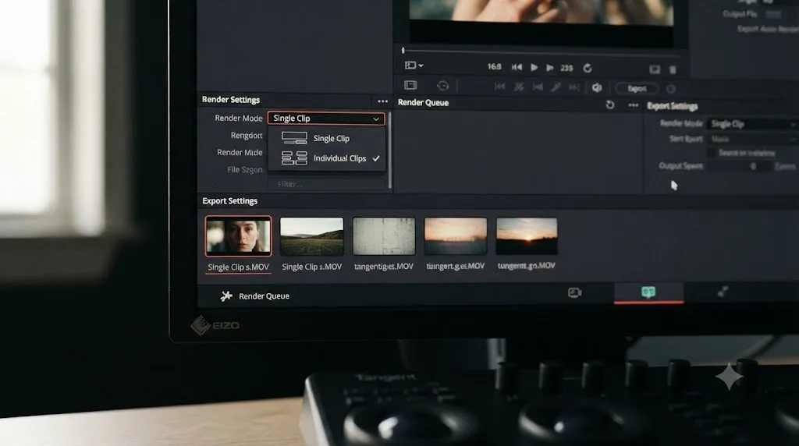Image resolution: width=799 pixels, height=446 pixels.
Task: Toggle the loop playback icon
Action: click(588, 68)
